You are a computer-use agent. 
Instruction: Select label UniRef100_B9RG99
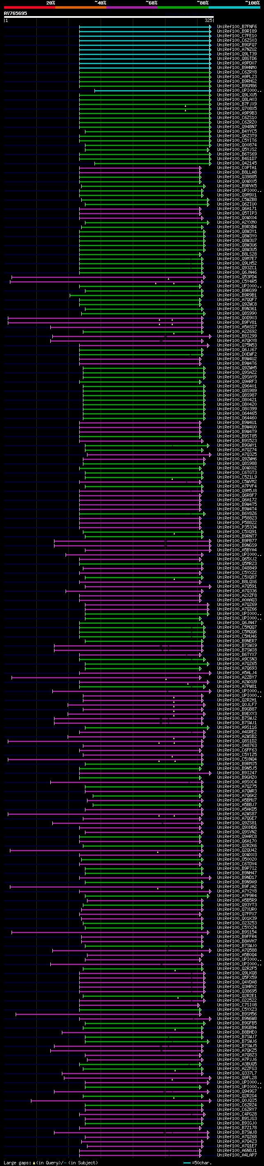coord(237,290)
